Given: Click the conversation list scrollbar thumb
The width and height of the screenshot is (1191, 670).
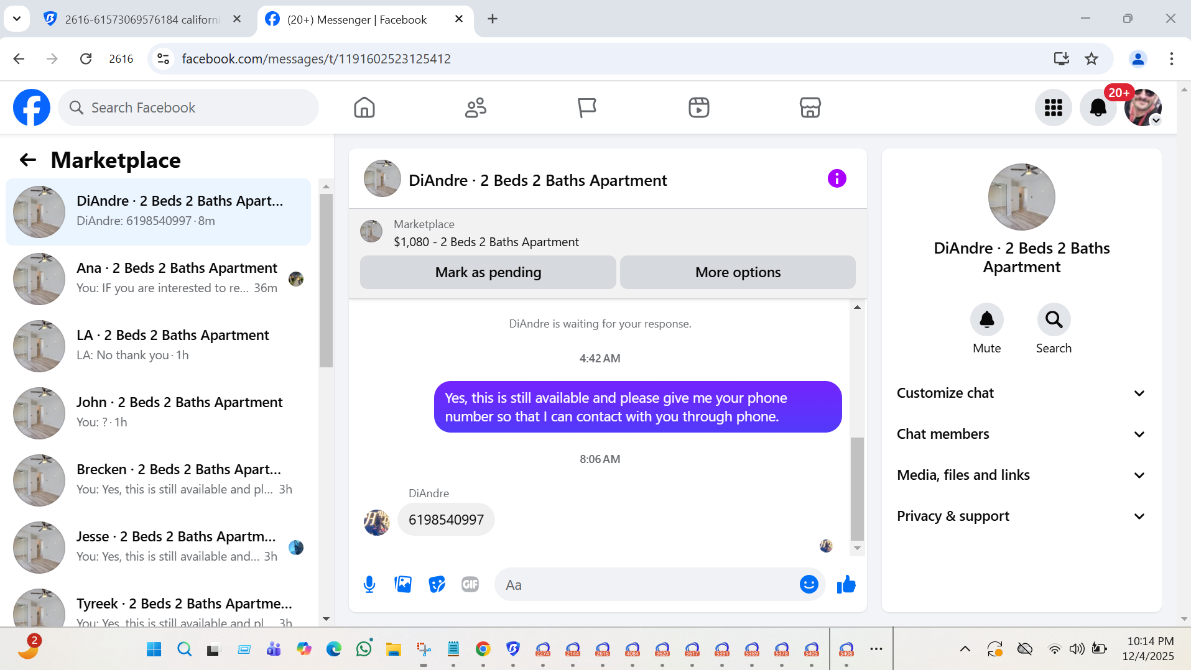Looking at the screenshot, I should coord(326,280).
